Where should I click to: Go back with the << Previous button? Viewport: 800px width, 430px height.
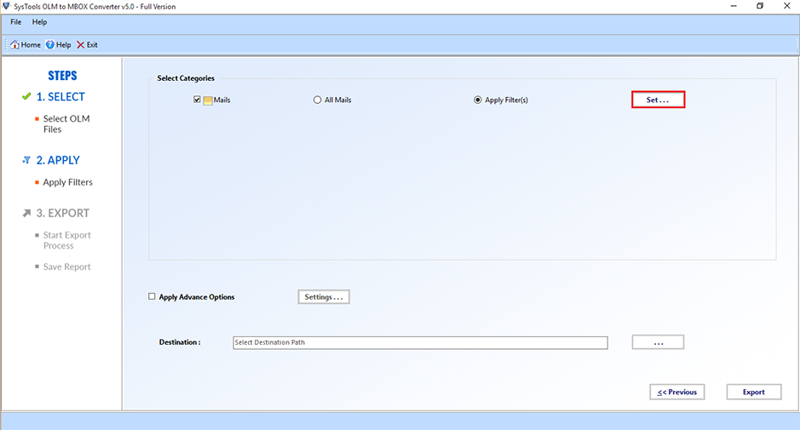tap(676, 392)
